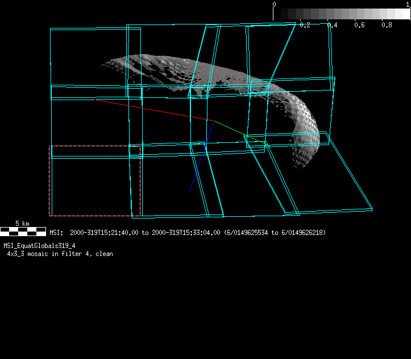Select the 0.2 tick label on color bar
Viewport: 411px width, 359px height.
pos(304,26)
